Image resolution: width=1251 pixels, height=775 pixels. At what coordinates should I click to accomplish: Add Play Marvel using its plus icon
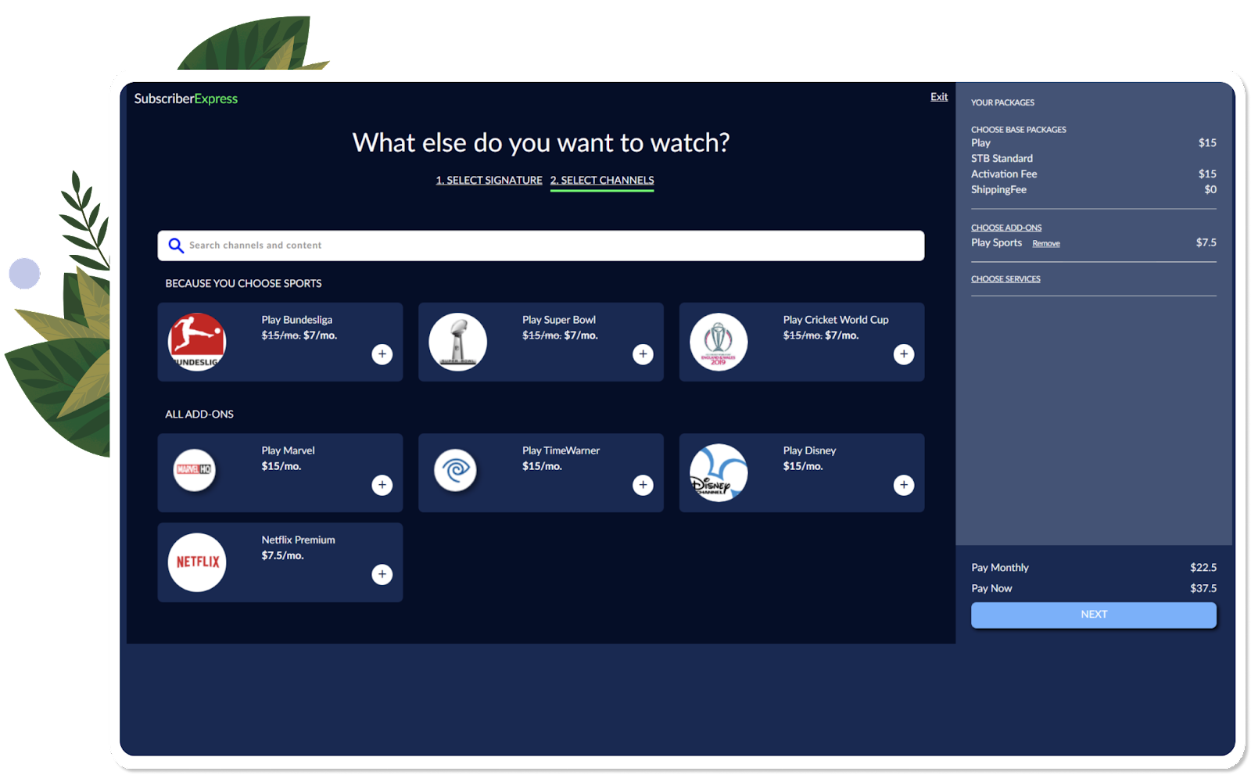[382, 485]
